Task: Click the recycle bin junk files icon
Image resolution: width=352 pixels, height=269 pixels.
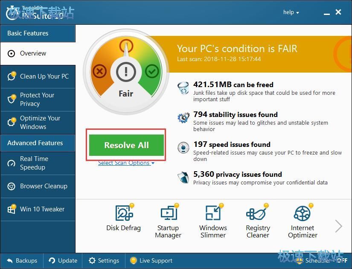Action: tap(183, 88)
